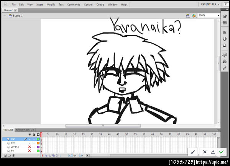Click the stage vertical scroll down arrow
The height and width of the screenshot is (166, 230).
point(219,122)
